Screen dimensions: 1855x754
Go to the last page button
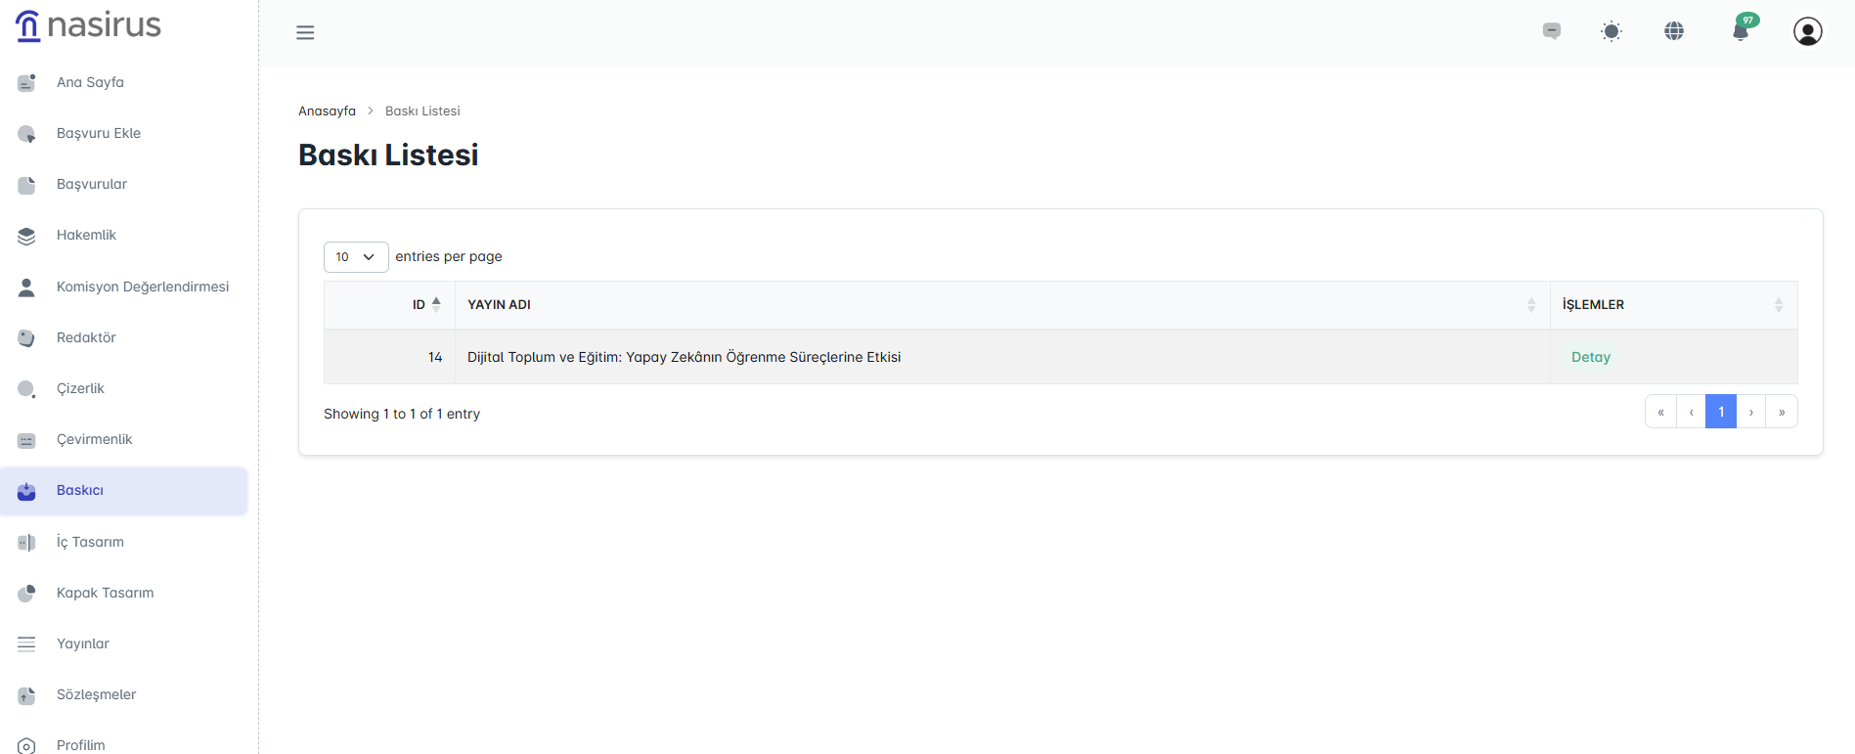(1781, 412)
